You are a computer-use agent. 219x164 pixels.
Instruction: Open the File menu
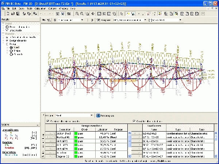click(x=8, y=8)
